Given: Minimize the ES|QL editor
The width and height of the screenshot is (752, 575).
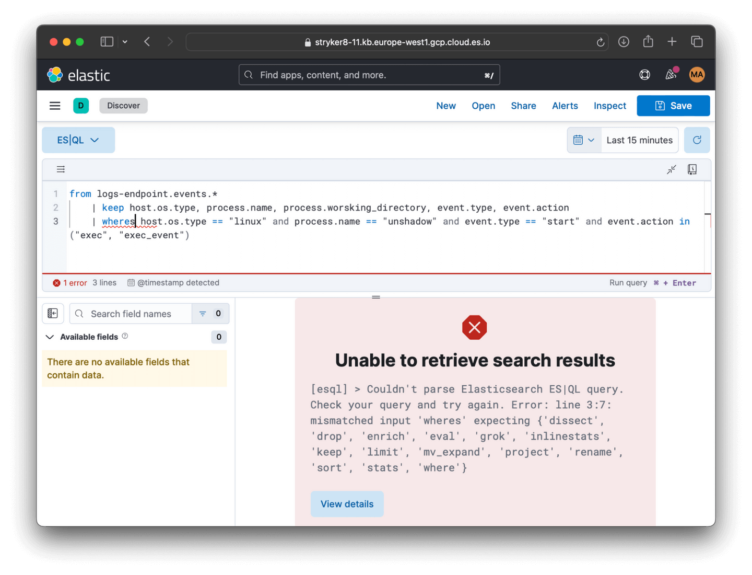Looking at the screenshot, I should [672, 169].
